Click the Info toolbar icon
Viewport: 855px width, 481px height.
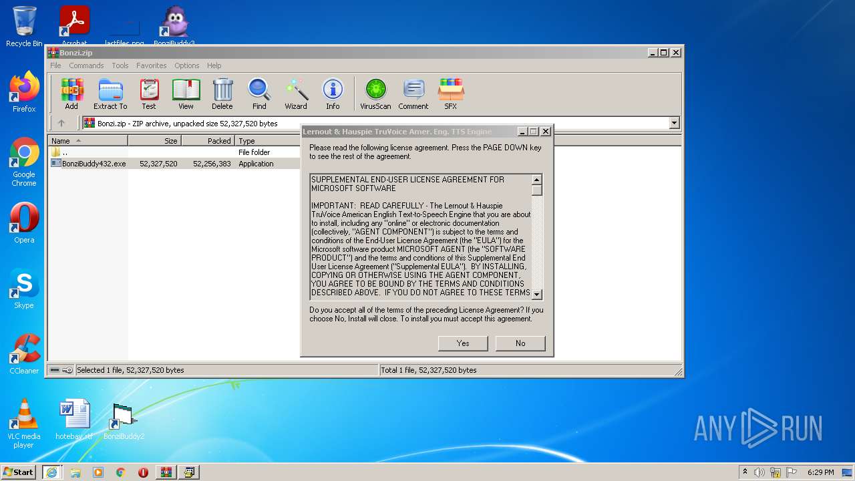coord(333,94)
